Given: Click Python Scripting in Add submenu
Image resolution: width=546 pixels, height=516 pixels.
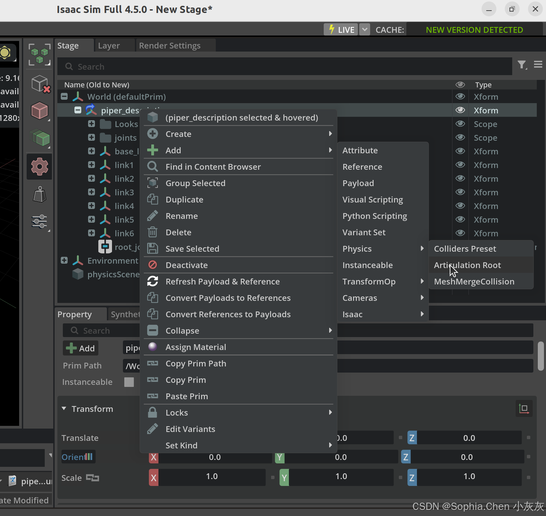Looking at the screenshot, I should point(383,216).
